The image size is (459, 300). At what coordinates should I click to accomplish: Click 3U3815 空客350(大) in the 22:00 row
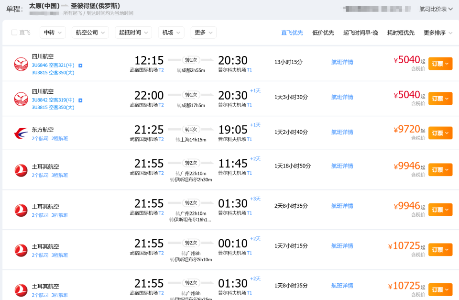(x=53, y=107)
